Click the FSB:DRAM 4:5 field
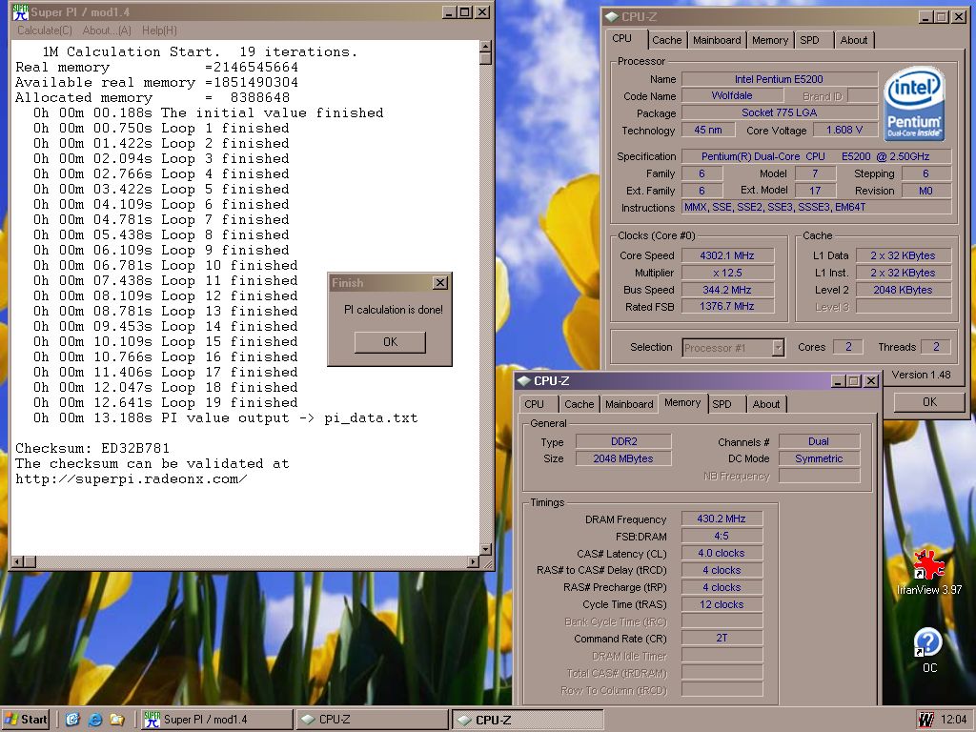Image resolution: width=976 pixels, height=732 pixels. coord(722,536)
